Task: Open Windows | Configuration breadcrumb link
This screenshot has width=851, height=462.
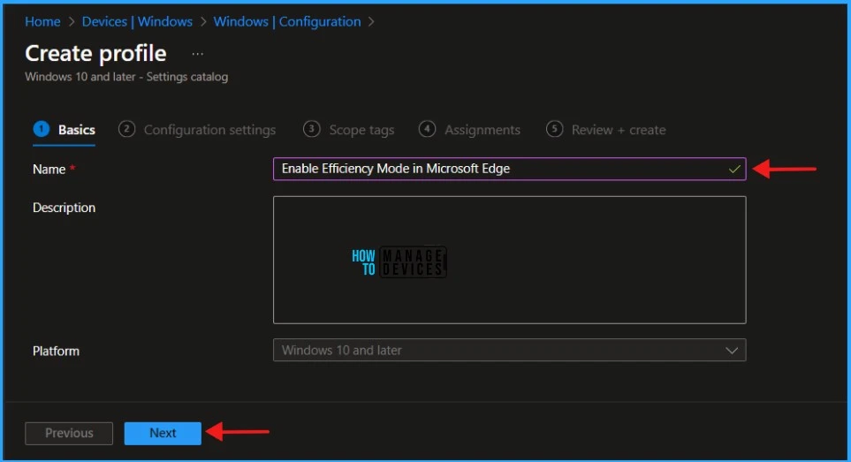Action: point(286,22)
